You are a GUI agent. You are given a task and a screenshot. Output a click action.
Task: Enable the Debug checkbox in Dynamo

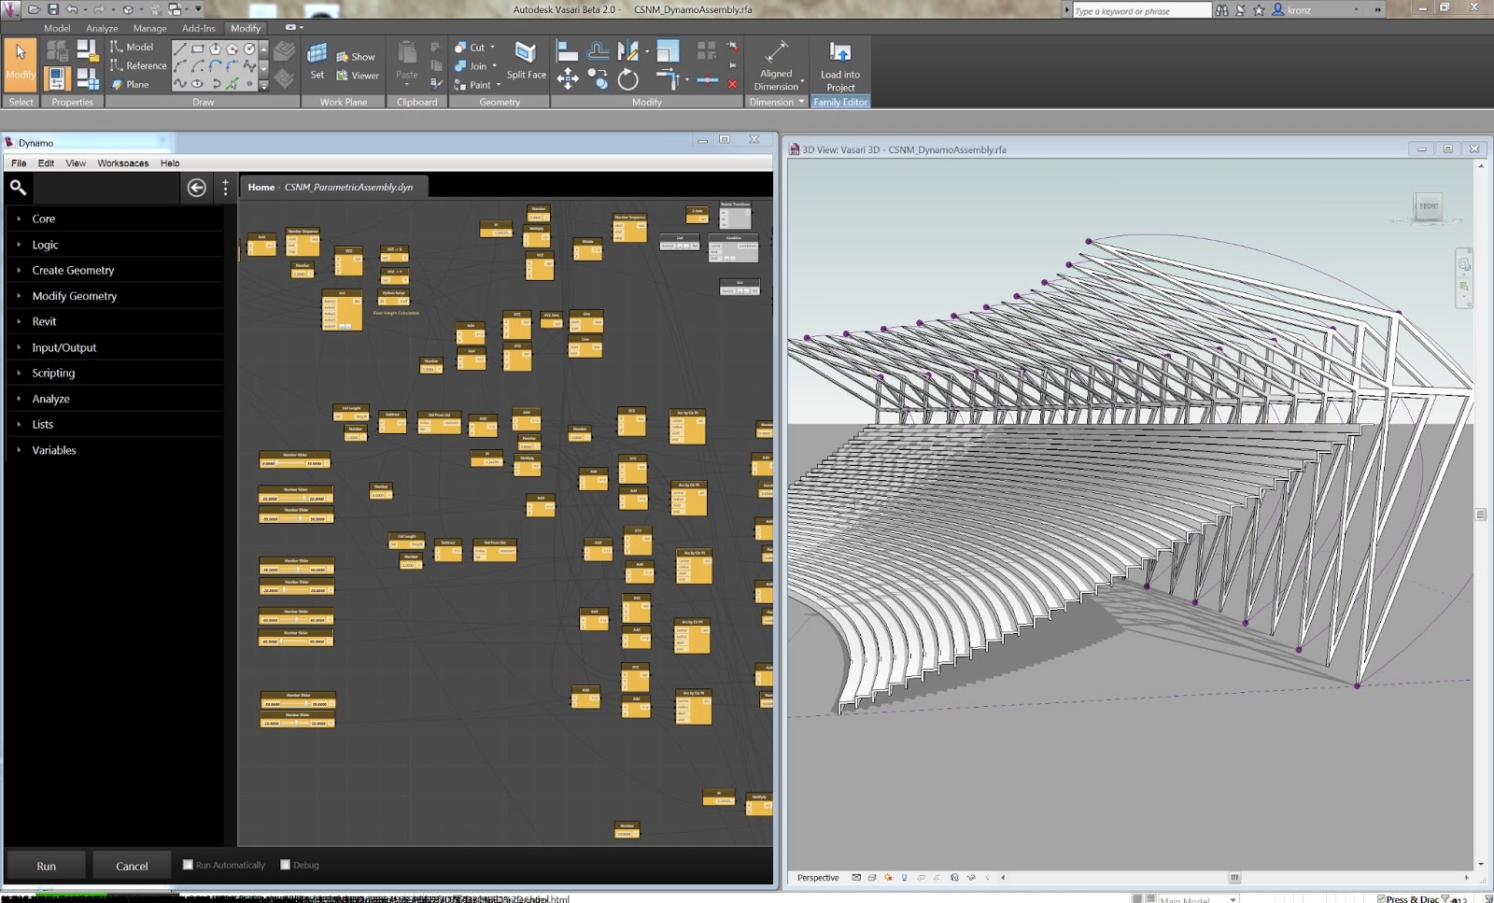pyautogui.click(x=285, y=864)
